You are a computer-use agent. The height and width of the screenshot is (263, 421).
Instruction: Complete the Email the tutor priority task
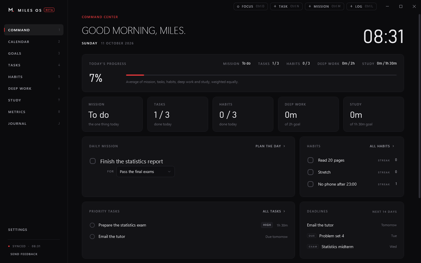[92, 236]
